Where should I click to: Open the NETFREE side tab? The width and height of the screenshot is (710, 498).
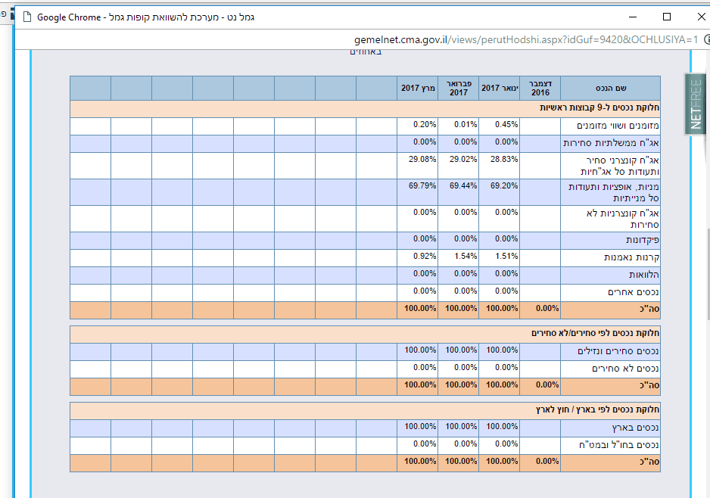point(695,104)
